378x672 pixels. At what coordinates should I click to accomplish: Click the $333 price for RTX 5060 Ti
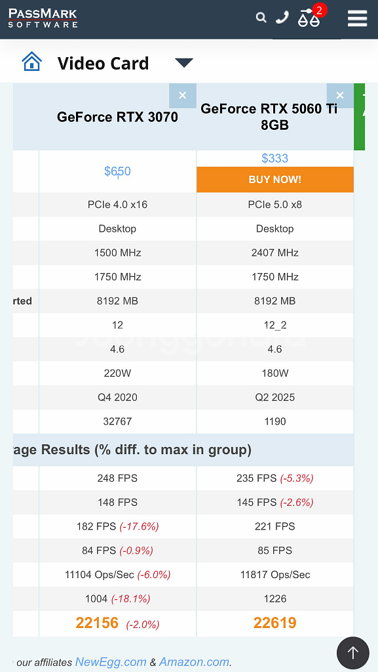pos(274,157)
